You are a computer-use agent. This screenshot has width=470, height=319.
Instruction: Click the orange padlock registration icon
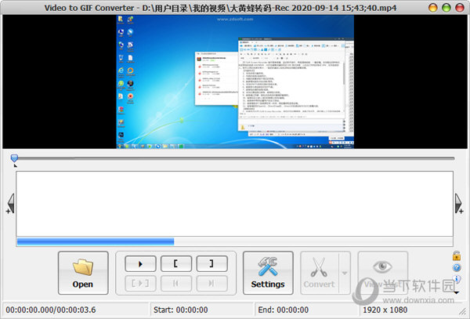457,256
